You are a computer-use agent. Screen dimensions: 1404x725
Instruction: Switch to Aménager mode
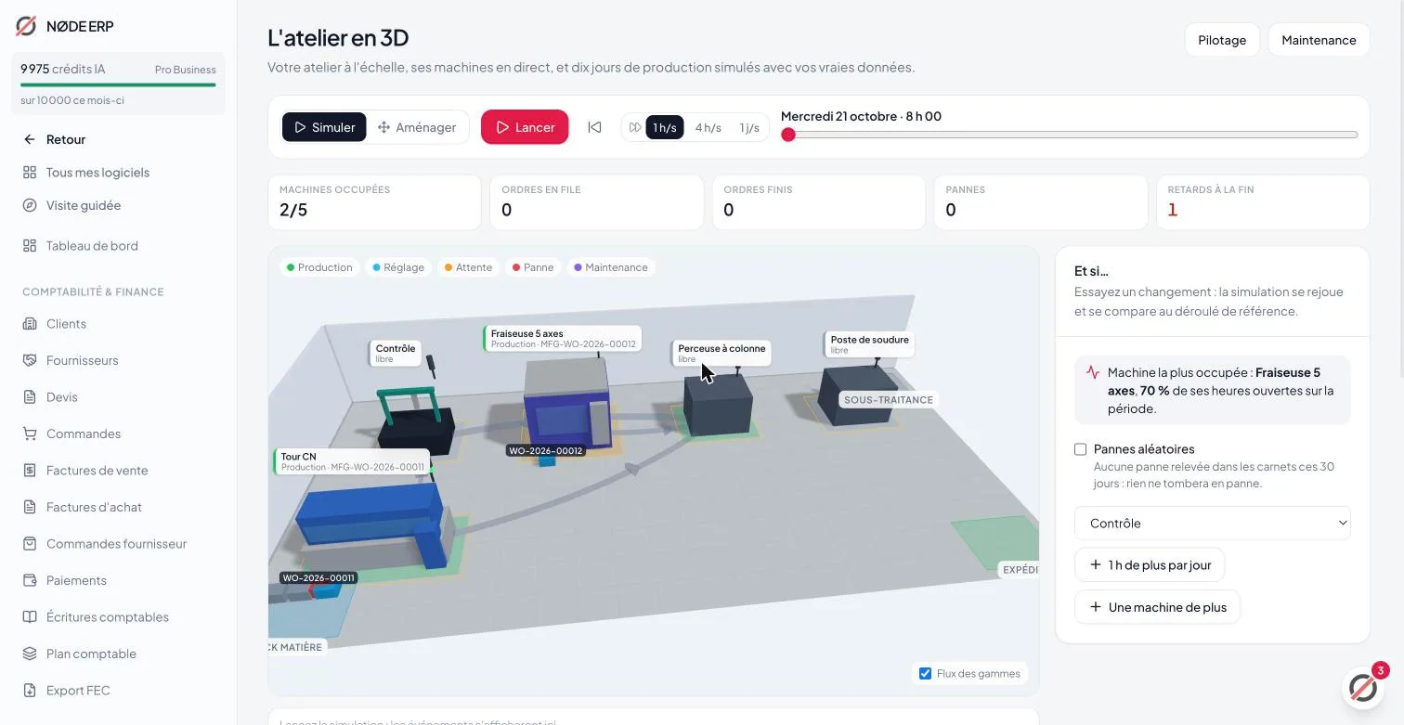(416, 127)
